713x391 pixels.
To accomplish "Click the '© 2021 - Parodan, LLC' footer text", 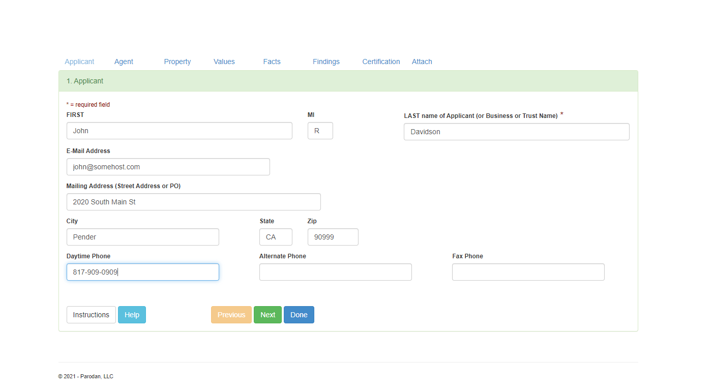I will [86, 377].
